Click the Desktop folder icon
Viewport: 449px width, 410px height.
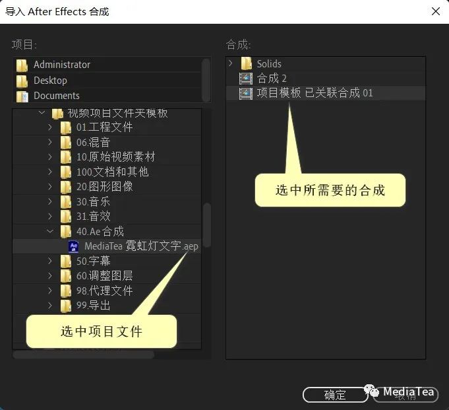22,81
